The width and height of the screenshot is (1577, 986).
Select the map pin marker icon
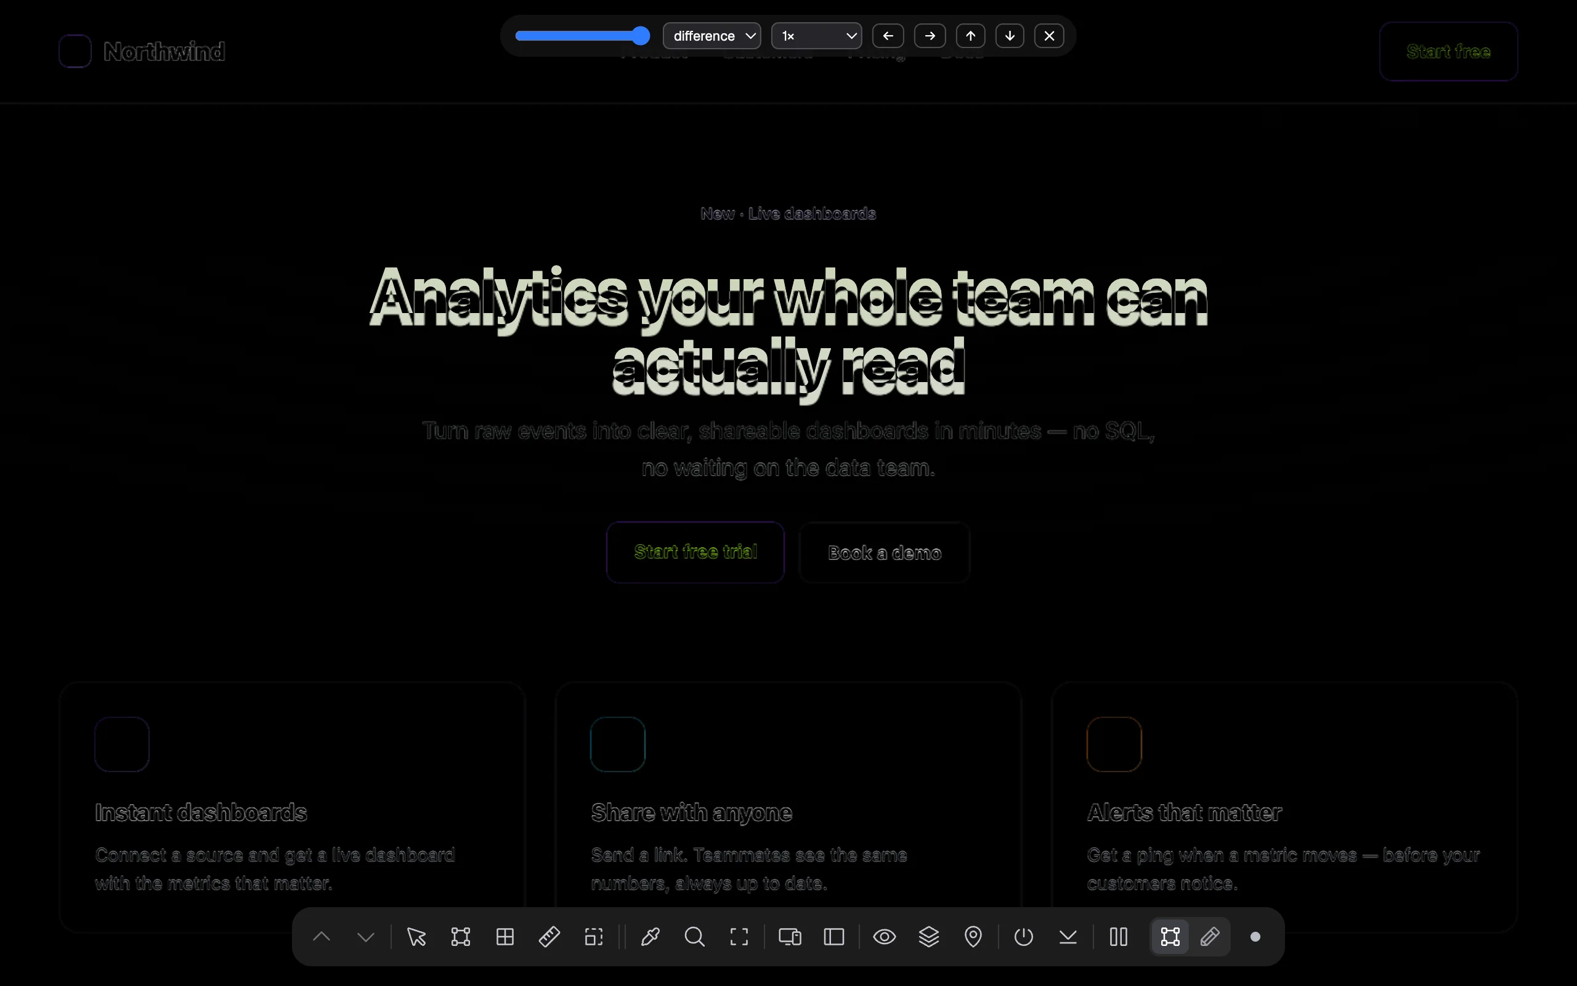[973, 937]
